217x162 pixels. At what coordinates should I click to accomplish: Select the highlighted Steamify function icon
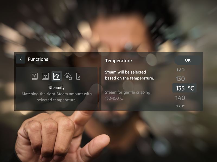tap(57, 76)
